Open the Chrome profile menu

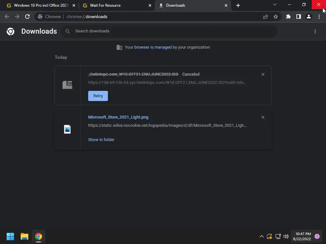(x=309, y=17)
